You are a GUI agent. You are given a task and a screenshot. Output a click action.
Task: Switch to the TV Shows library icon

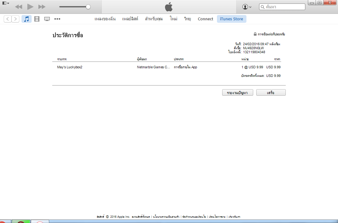pos(47,19)
